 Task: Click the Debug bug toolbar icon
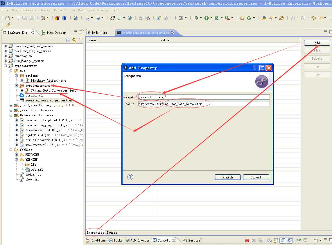196,18
